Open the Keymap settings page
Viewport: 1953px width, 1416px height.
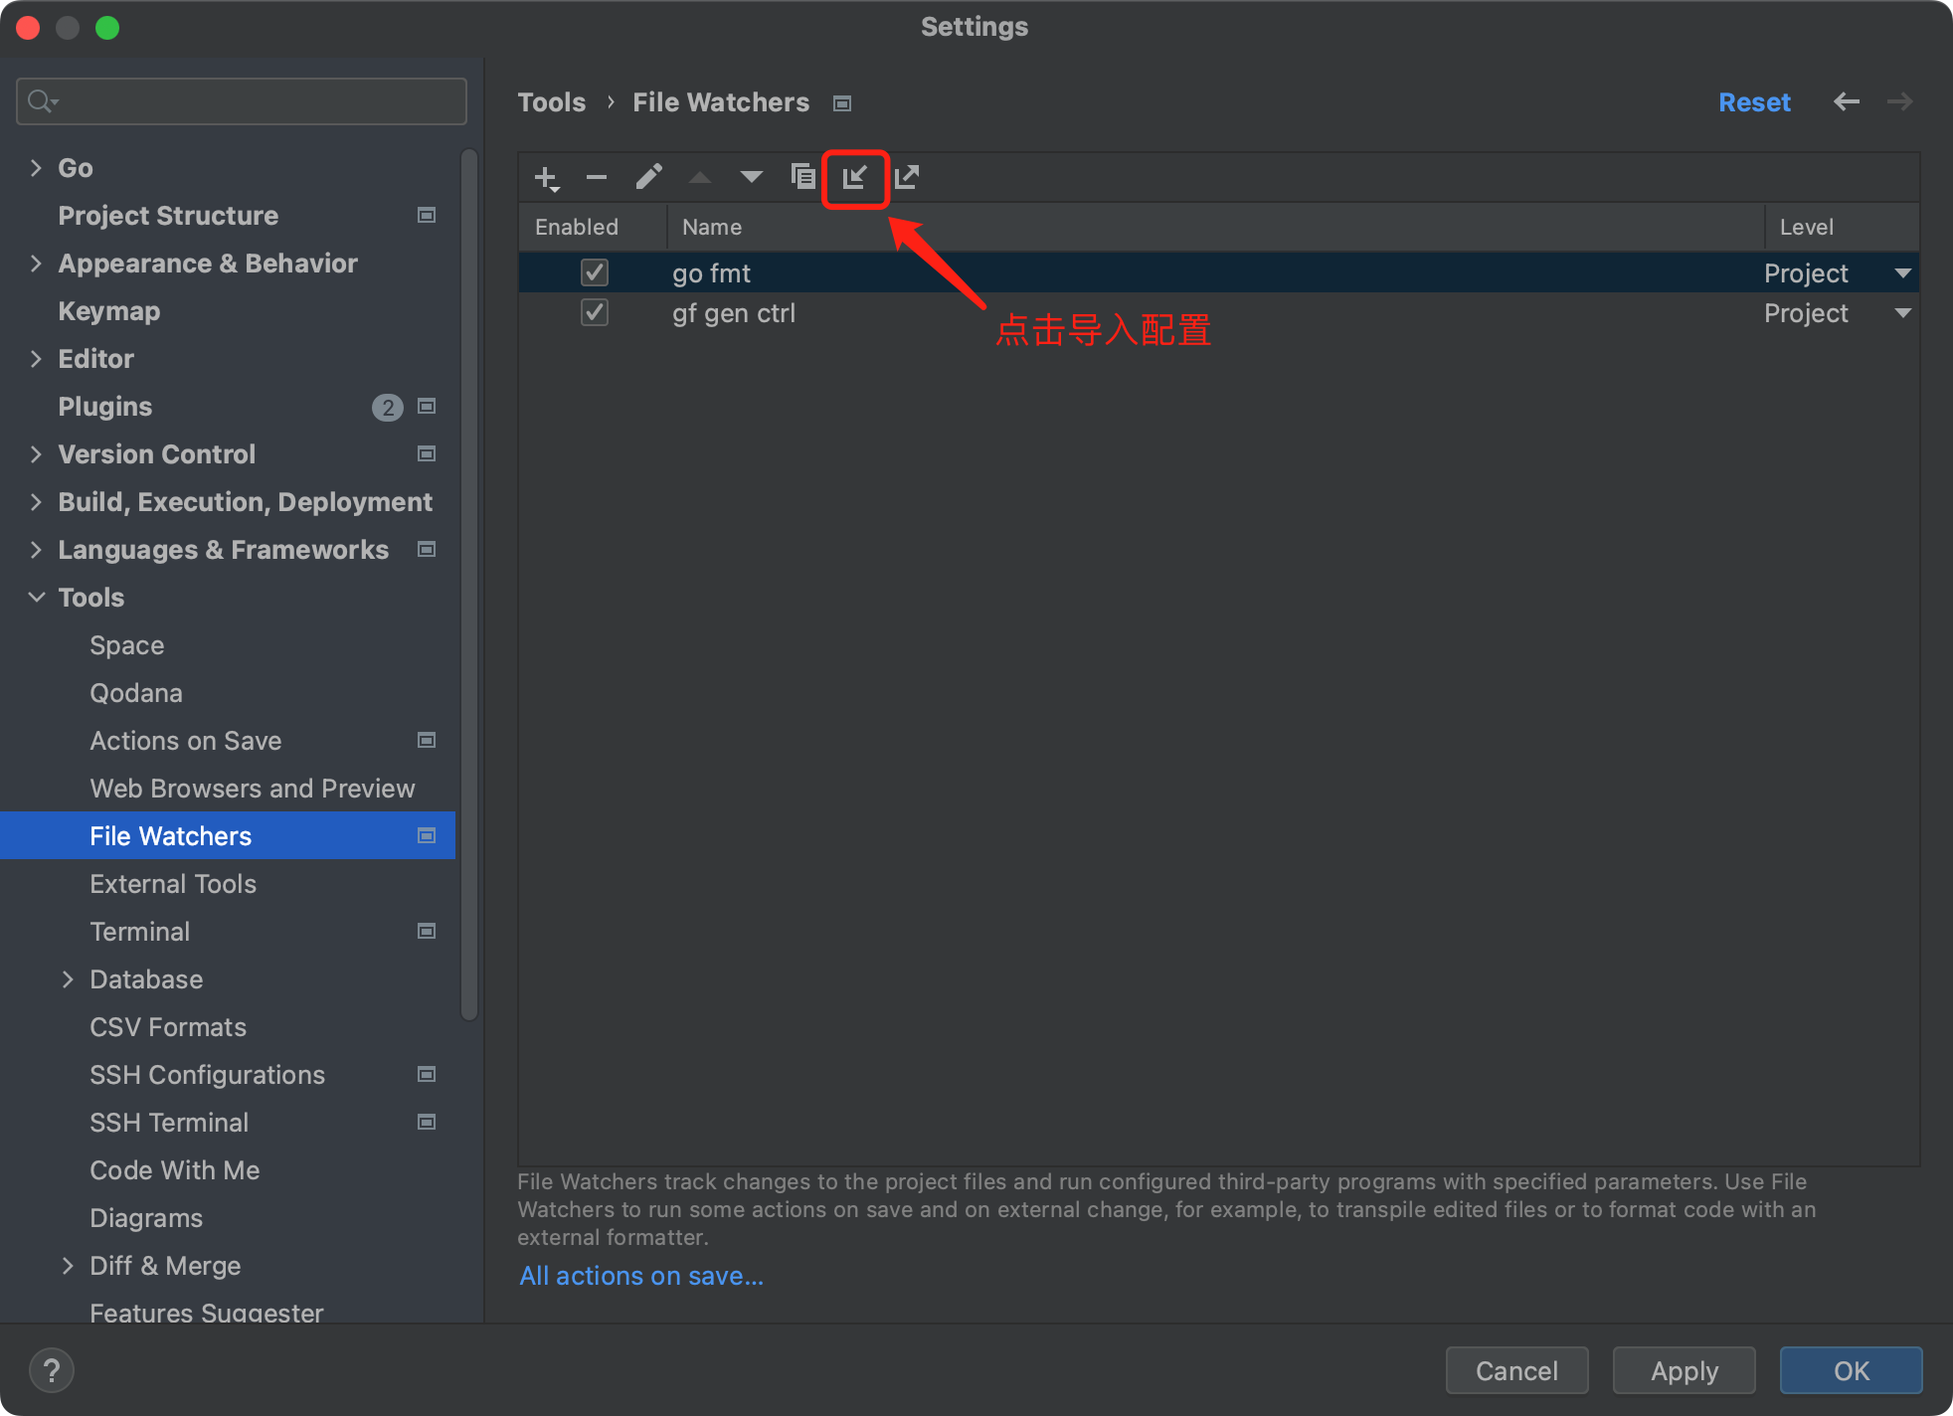(109, 311)
